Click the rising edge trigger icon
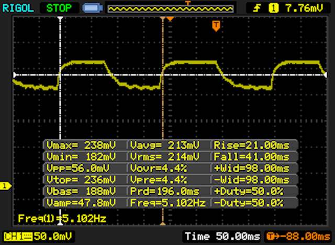The image size is (335, 245). (257, 8)
